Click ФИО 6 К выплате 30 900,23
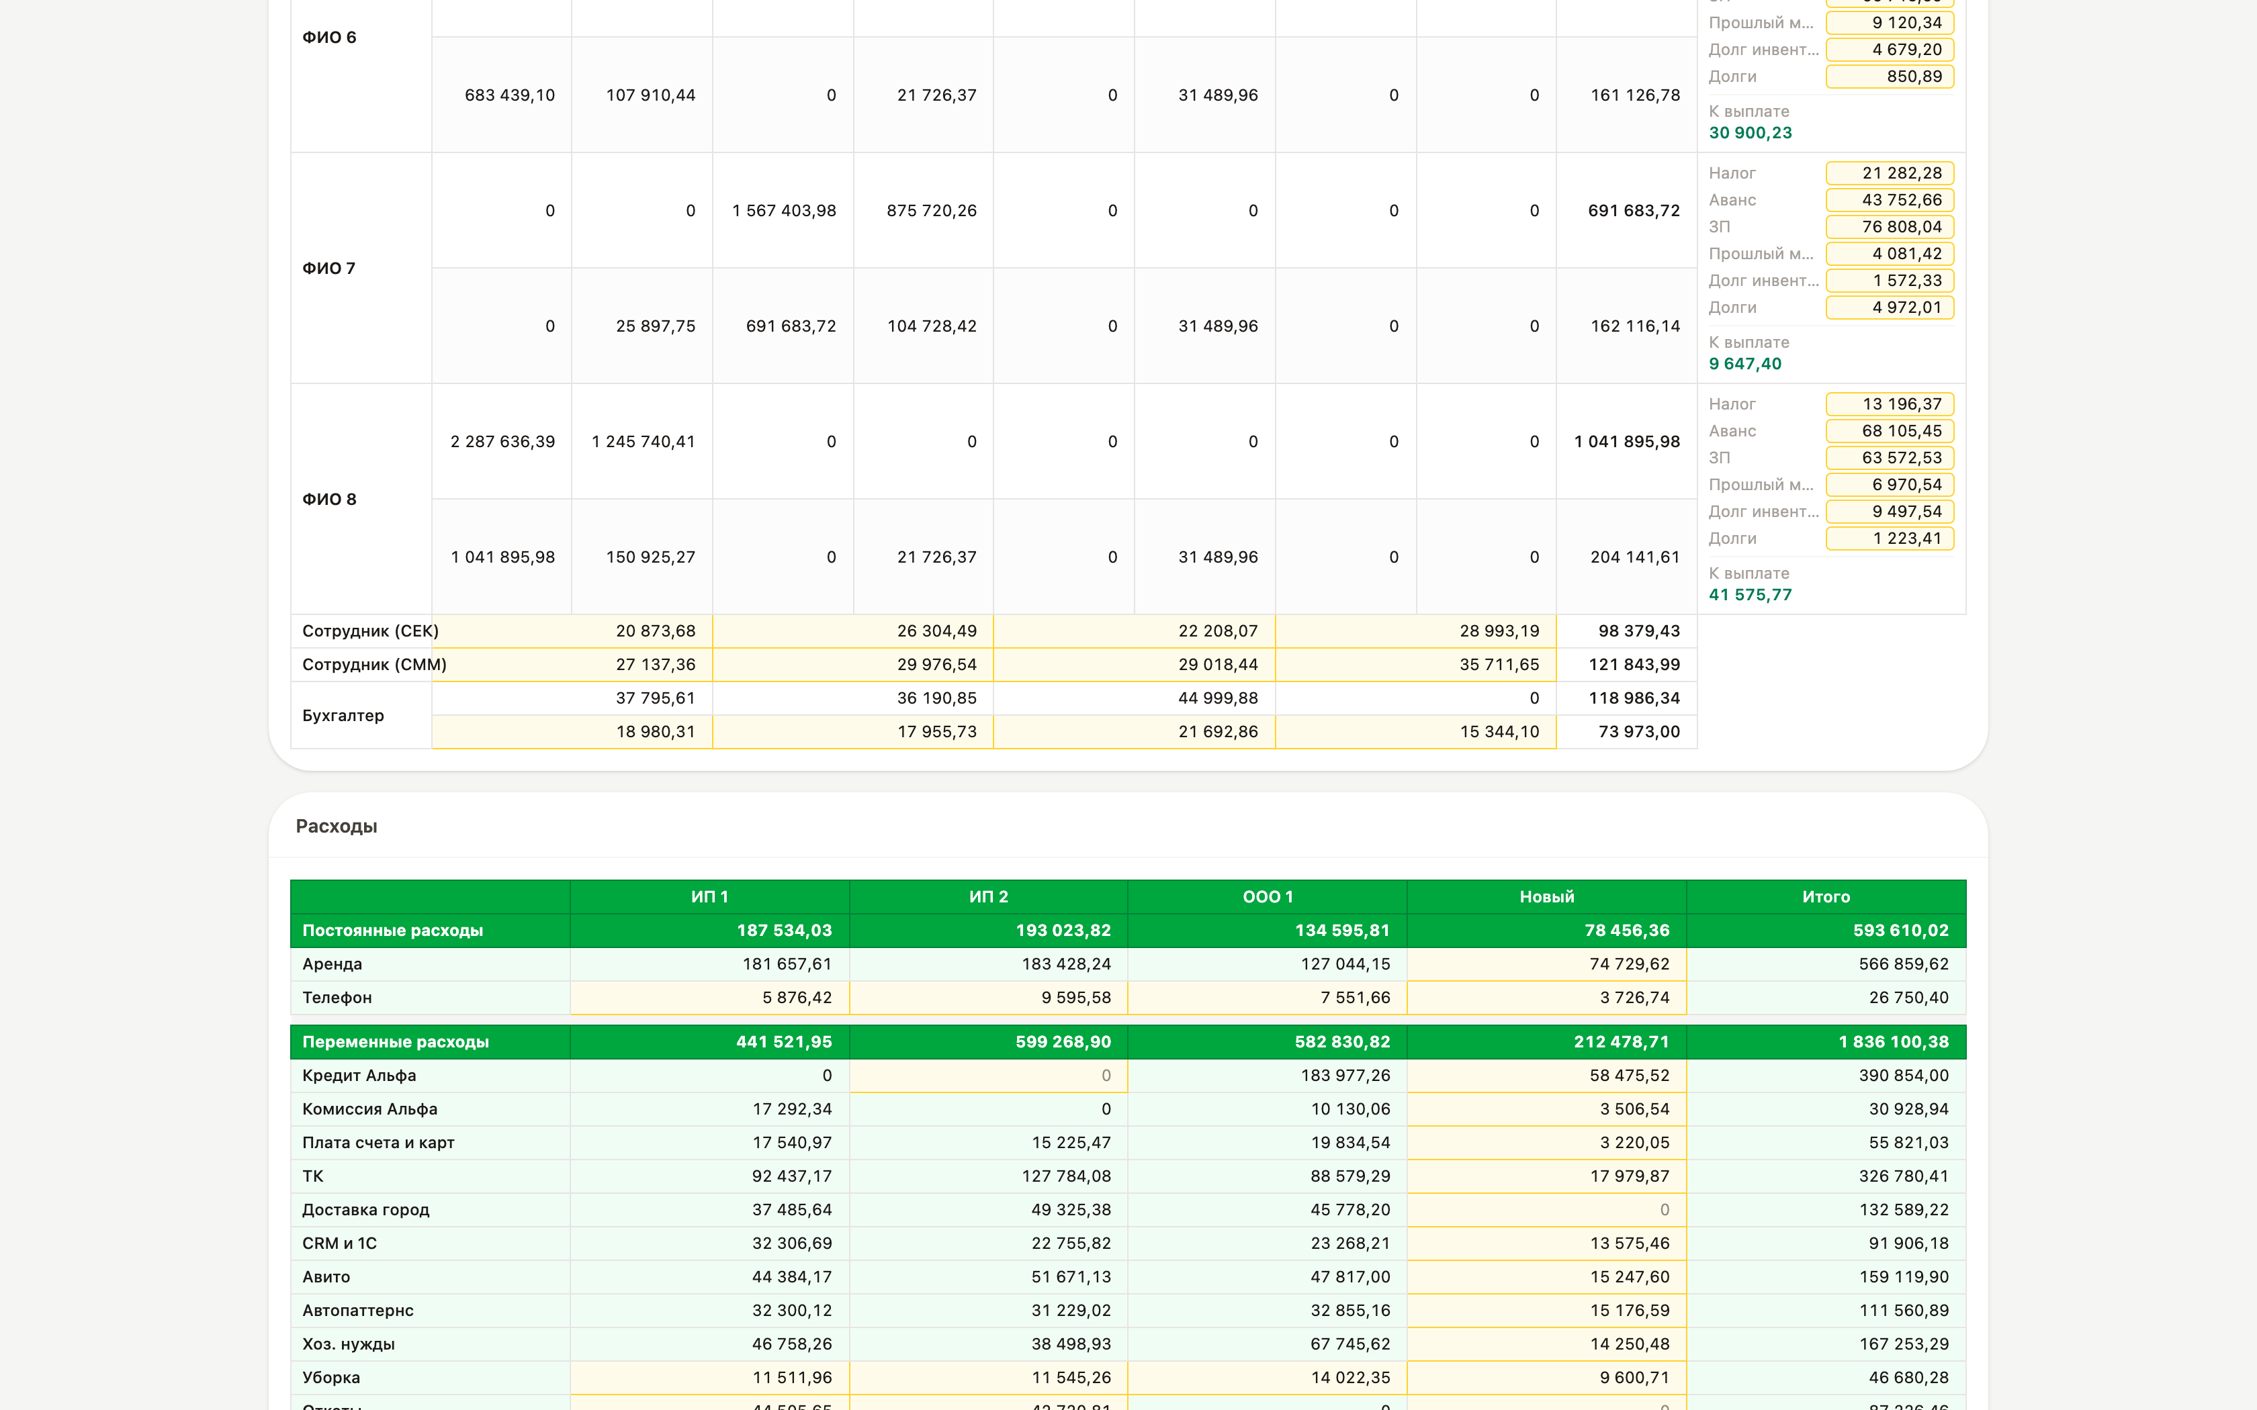 1751,134
